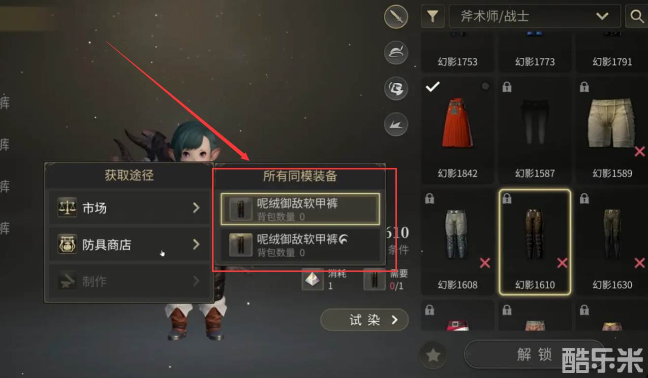Expand the 市场 acquisition route

(129, 208)
